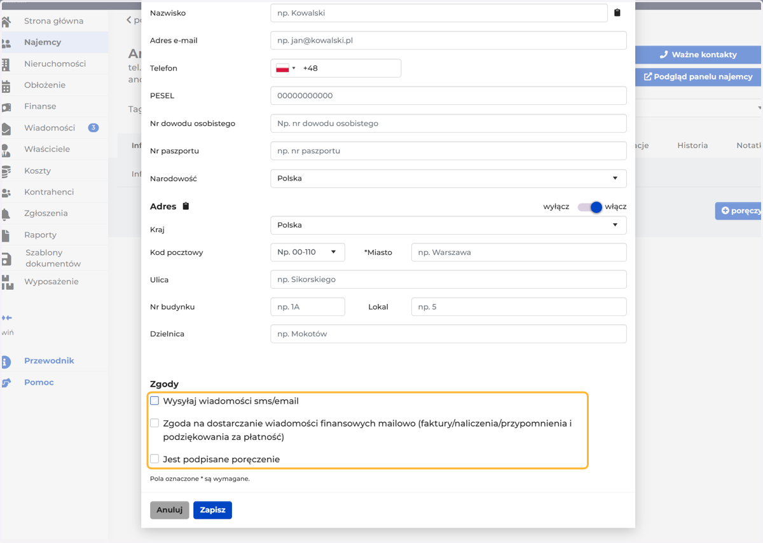Open the Kod pocztowy combo box
The image size is (763, 543).
[x=308, y=252]
